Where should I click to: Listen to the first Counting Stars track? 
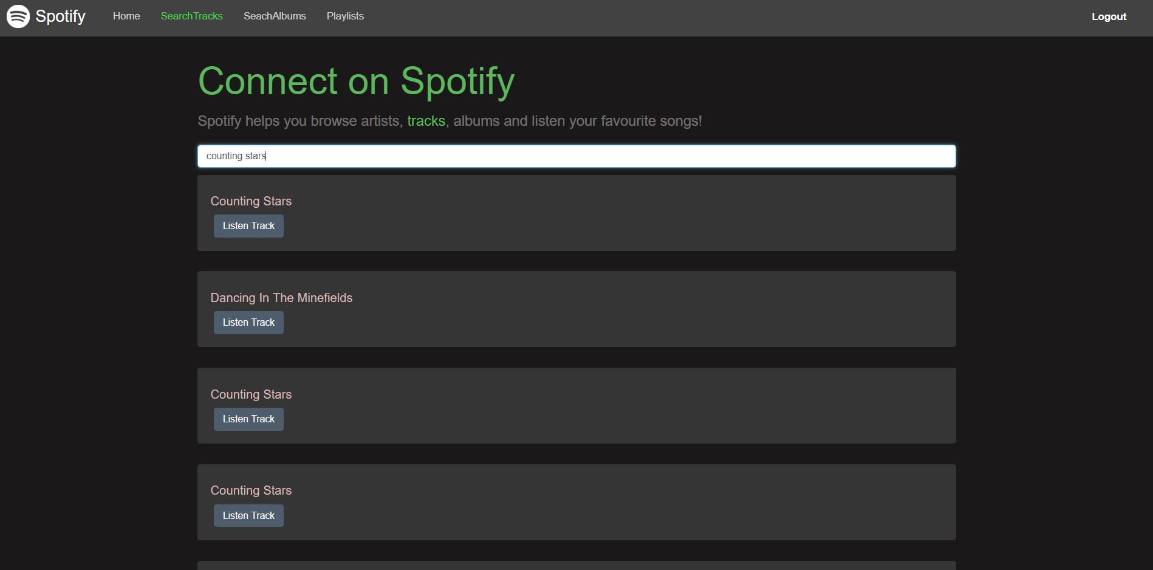point(248,225)
